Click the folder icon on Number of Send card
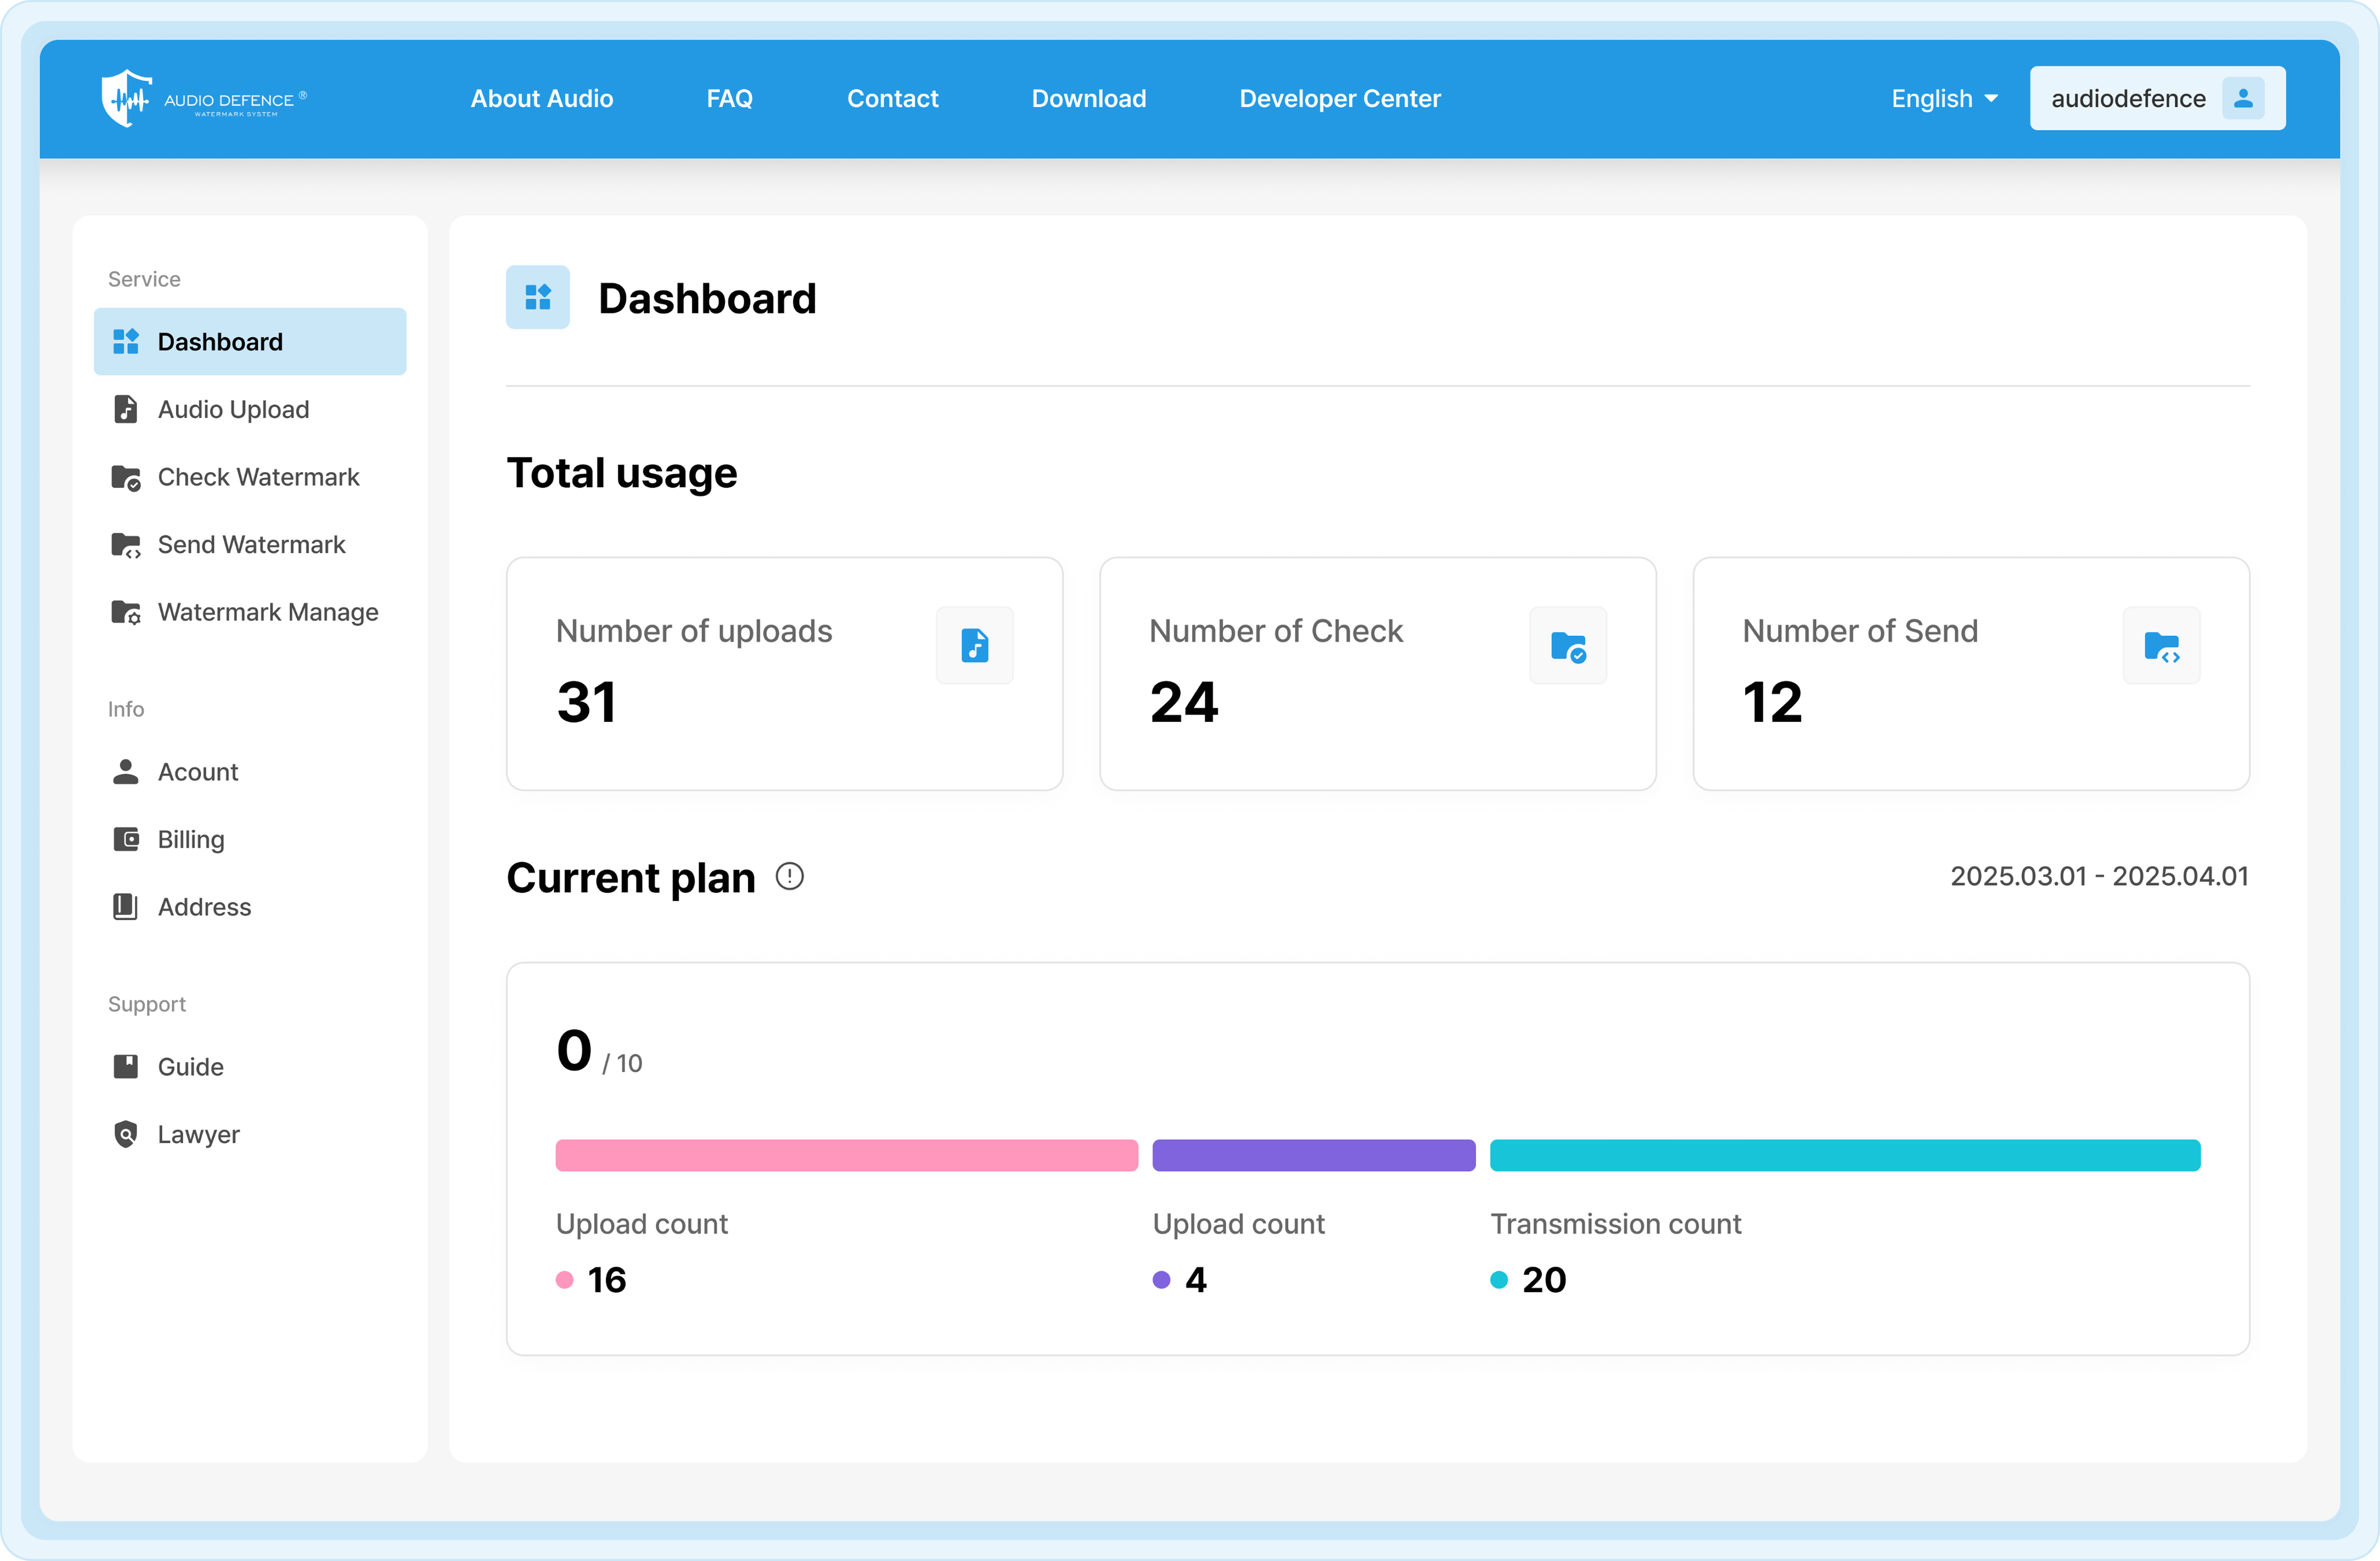 (x=2162, y=645)
